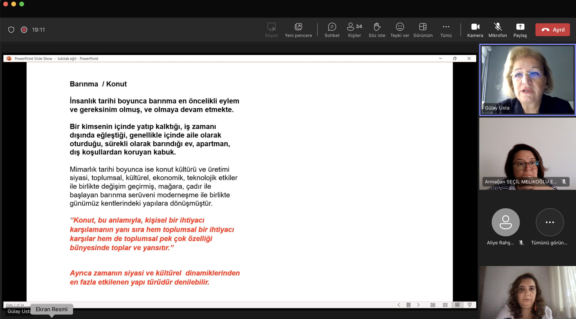Select Aliye Rahş... participant avatar
This screenshot has width=576, height=319.
coord(505,222)
